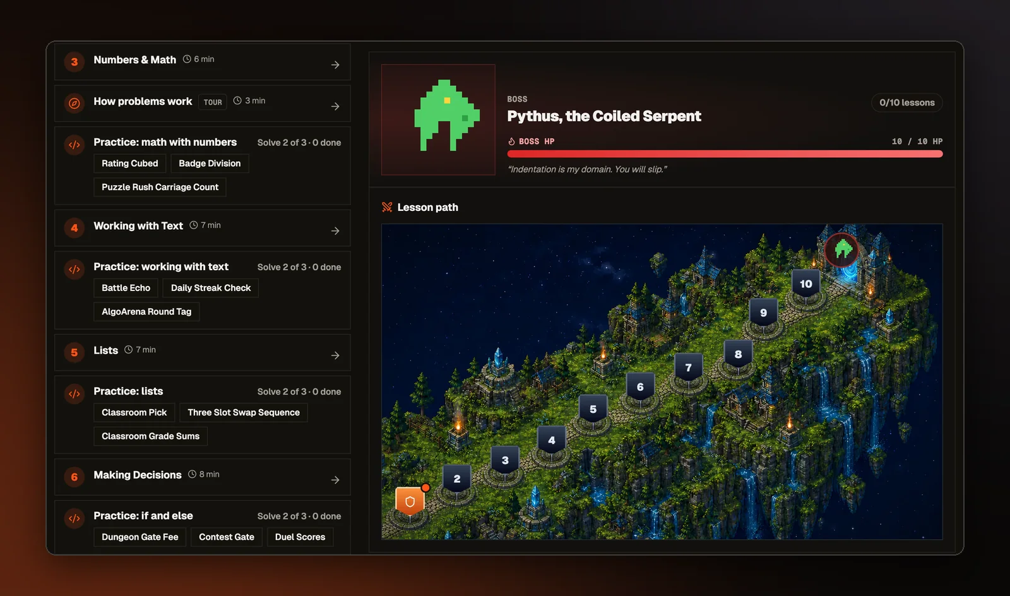
Task: Click the boss HP progress bar
Action: point(725,153)
